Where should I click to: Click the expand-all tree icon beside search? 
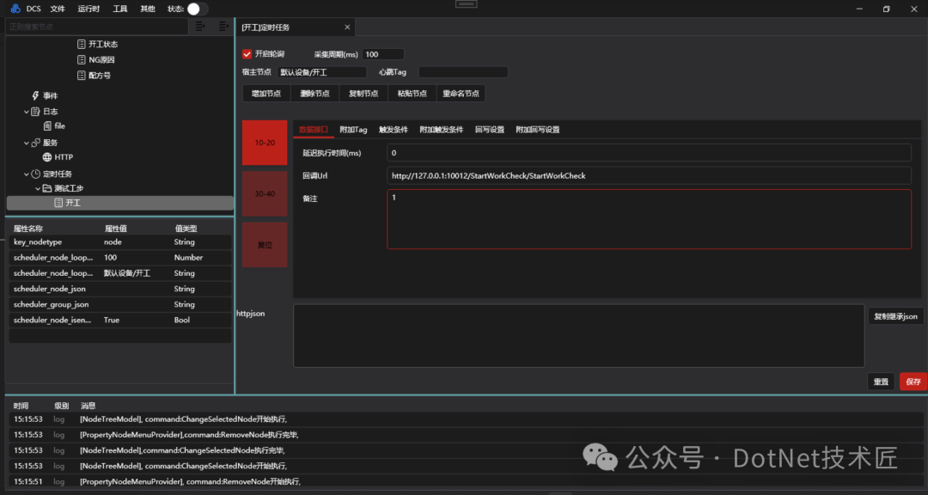[200, 27]
